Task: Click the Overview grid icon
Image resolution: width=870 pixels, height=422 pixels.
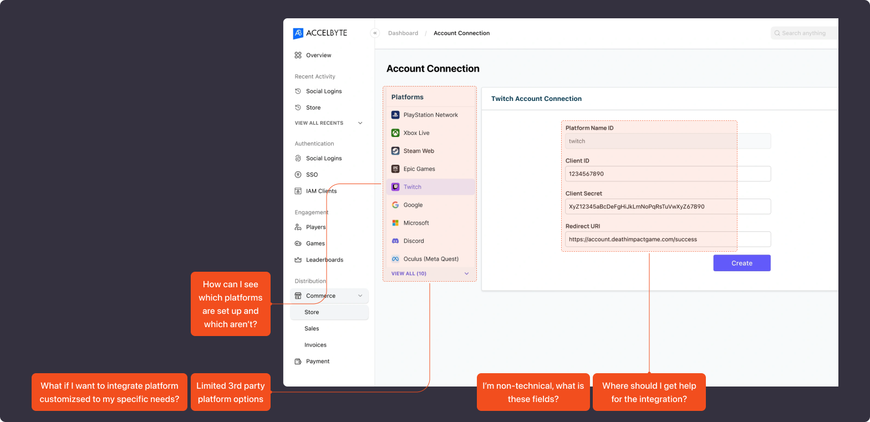Action: [x=298, y=55]
